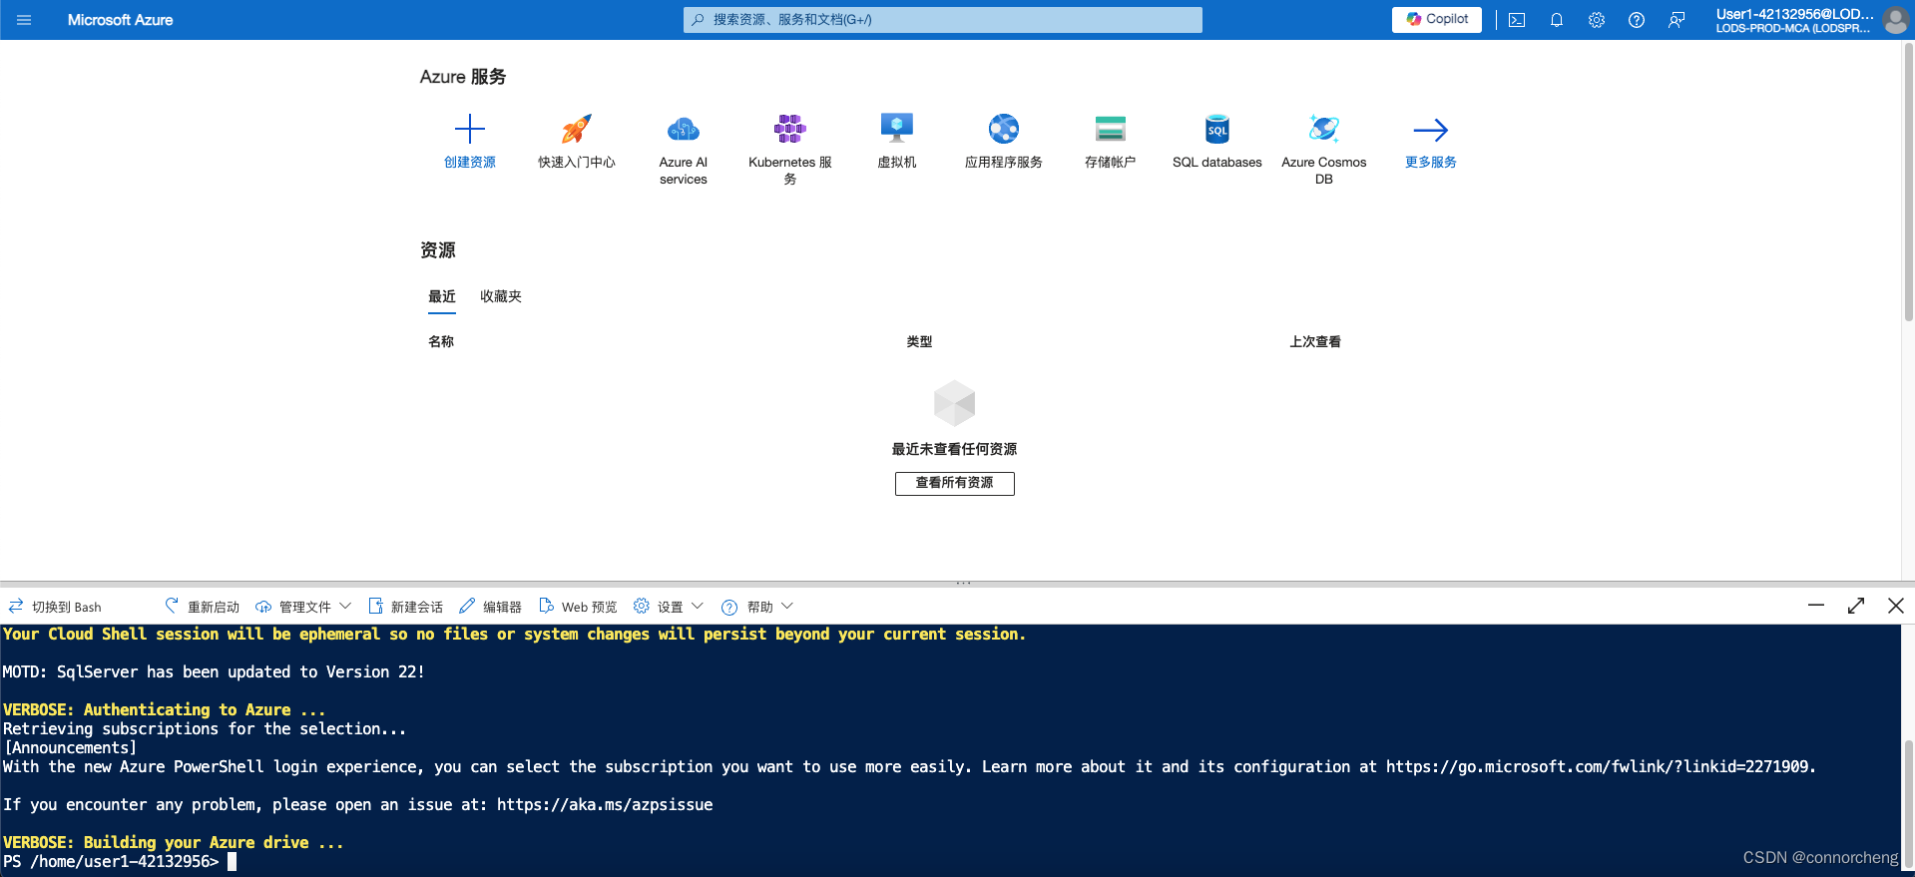Open Kubernetes services icon
Screen dimensions: 1915x877
tap(790, 129)
